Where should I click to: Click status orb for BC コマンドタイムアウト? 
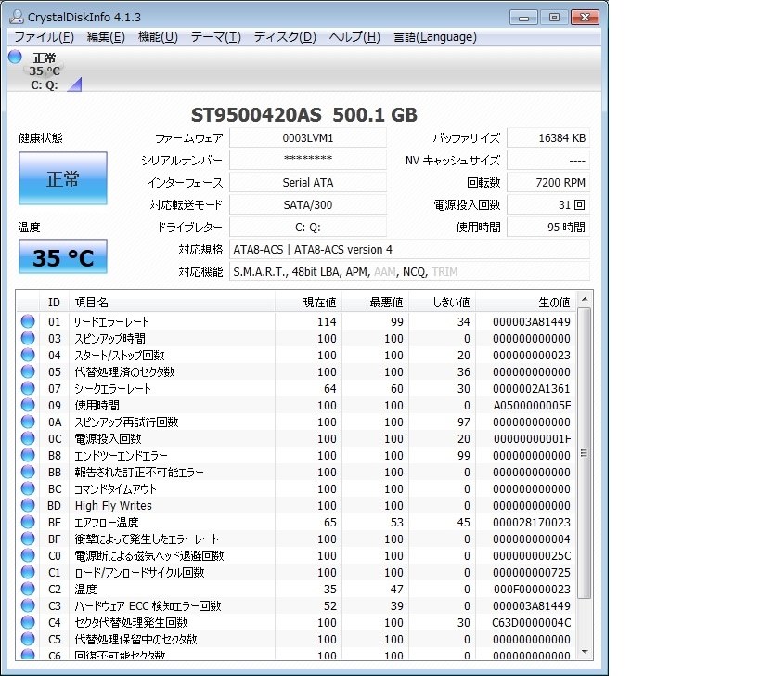(28, 488)
